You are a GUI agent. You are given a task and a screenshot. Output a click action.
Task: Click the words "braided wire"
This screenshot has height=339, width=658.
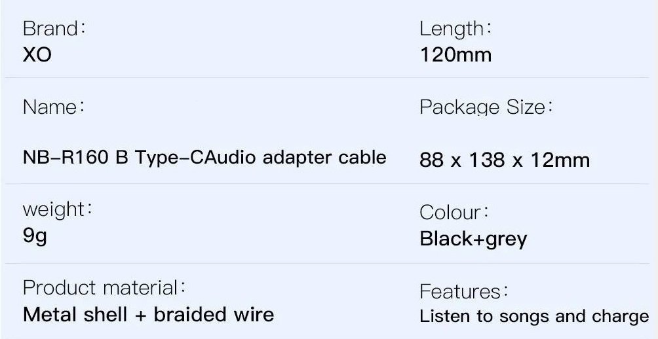click(x=214, y=314)
